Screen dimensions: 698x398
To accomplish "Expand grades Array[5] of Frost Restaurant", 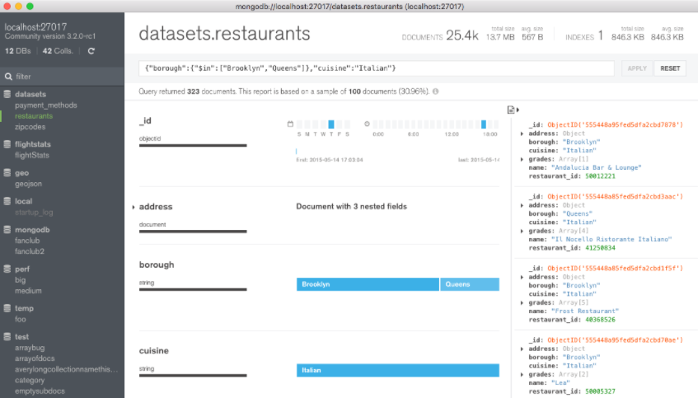I will 522,302.
